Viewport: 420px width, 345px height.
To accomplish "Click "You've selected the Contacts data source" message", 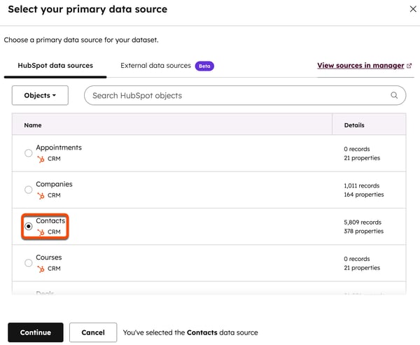I will (x=190, y=332).
